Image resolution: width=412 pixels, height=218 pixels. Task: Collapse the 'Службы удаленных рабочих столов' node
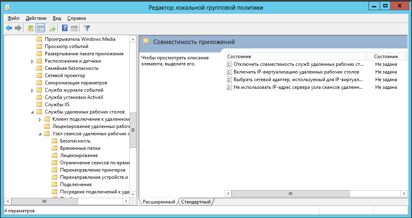pyautogui.click(x=32, y=112)
